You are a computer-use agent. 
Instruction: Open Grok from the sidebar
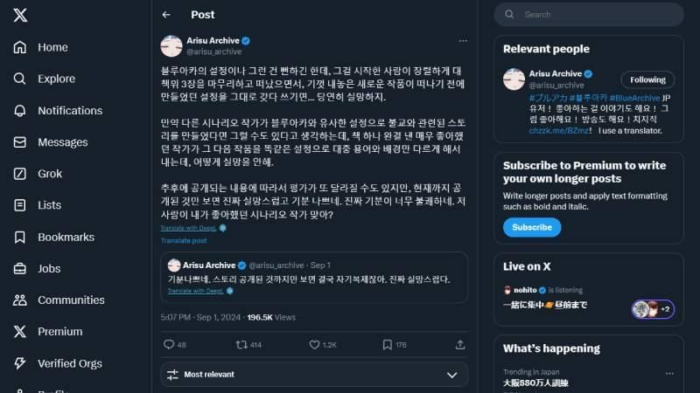(50, 174)
